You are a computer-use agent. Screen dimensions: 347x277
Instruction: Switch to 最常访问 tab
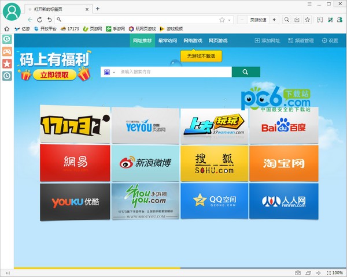[168, 40]
